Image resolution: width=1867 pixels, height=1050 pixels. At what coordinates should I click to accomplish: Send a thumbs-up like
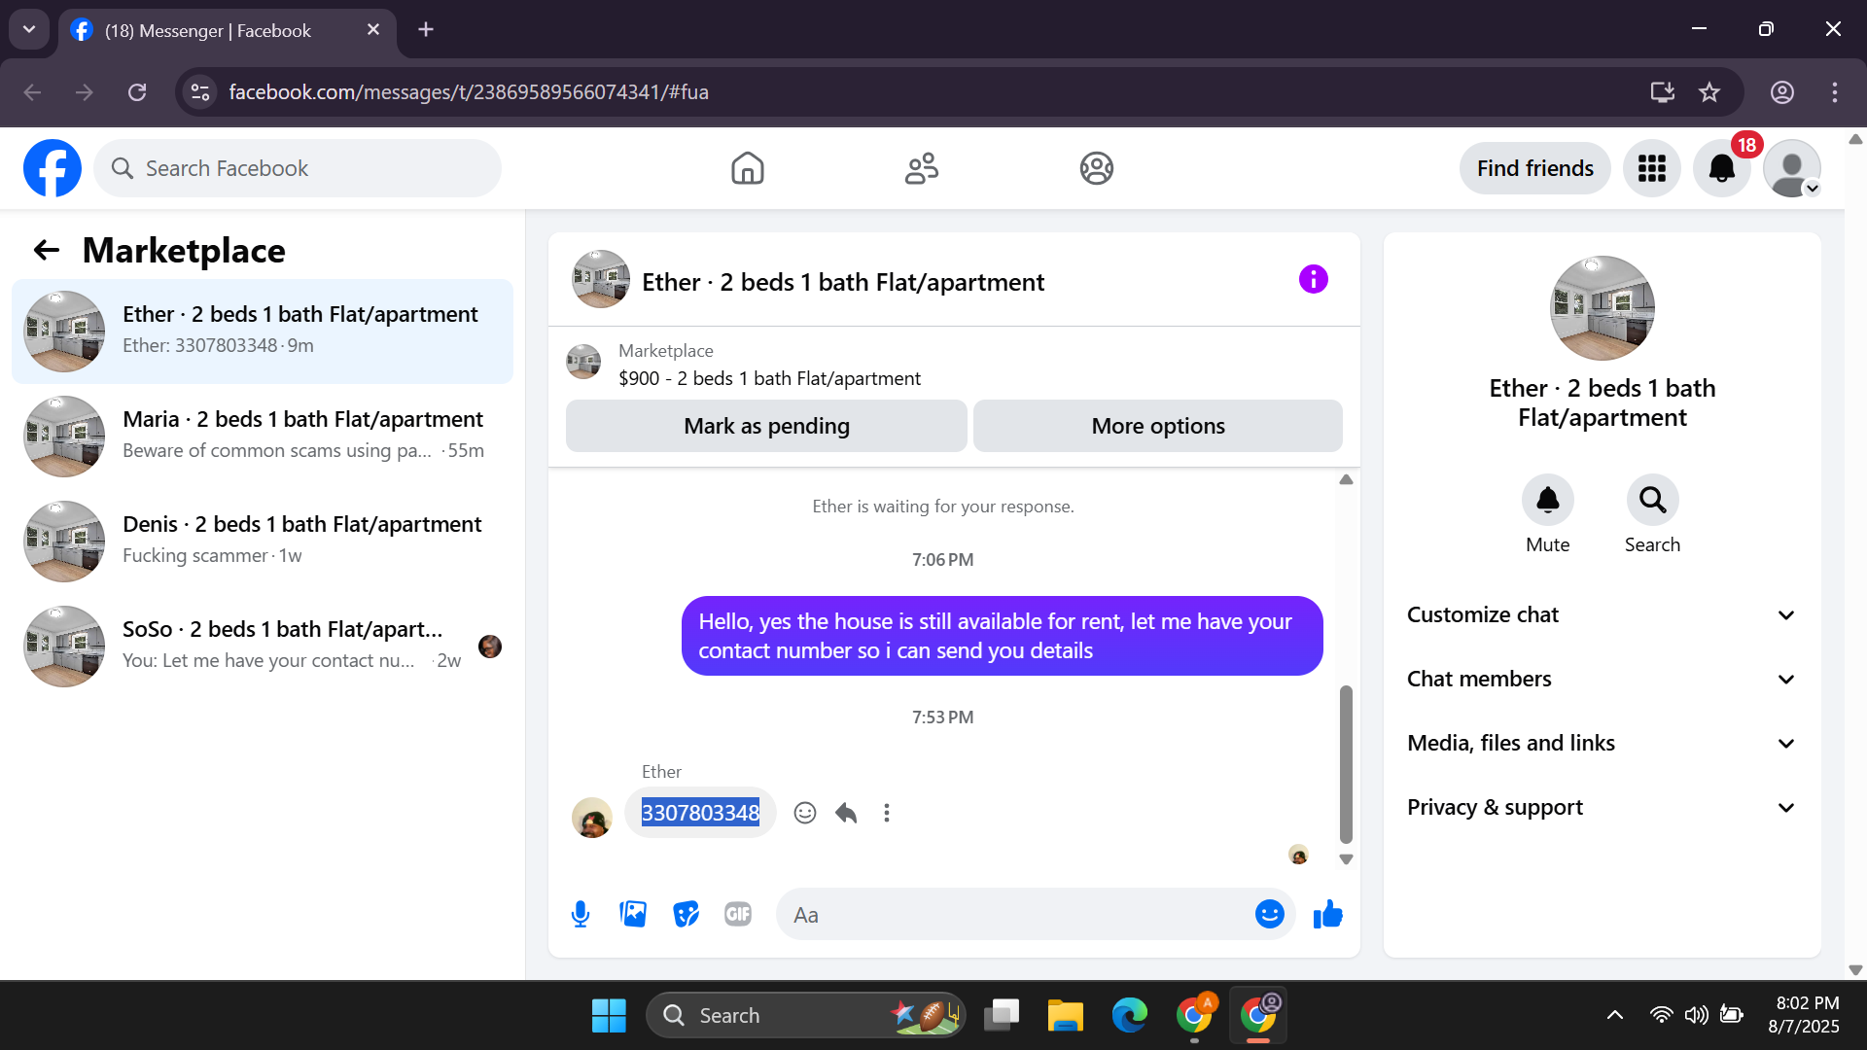tap(1327, 914)
